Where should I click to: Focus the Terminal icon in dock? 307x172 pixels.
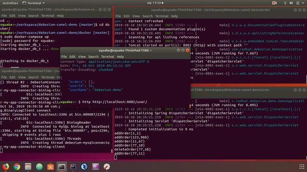tap(62, 167)
